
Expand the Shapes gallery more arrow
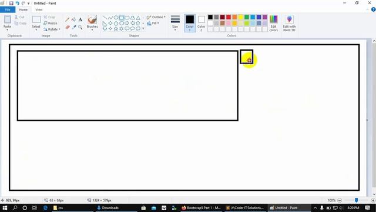[x=143, y=29]
